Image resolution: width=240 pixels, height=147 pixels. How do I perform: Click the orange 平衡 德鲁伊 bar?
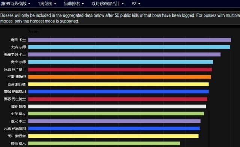tap(120, 77)
